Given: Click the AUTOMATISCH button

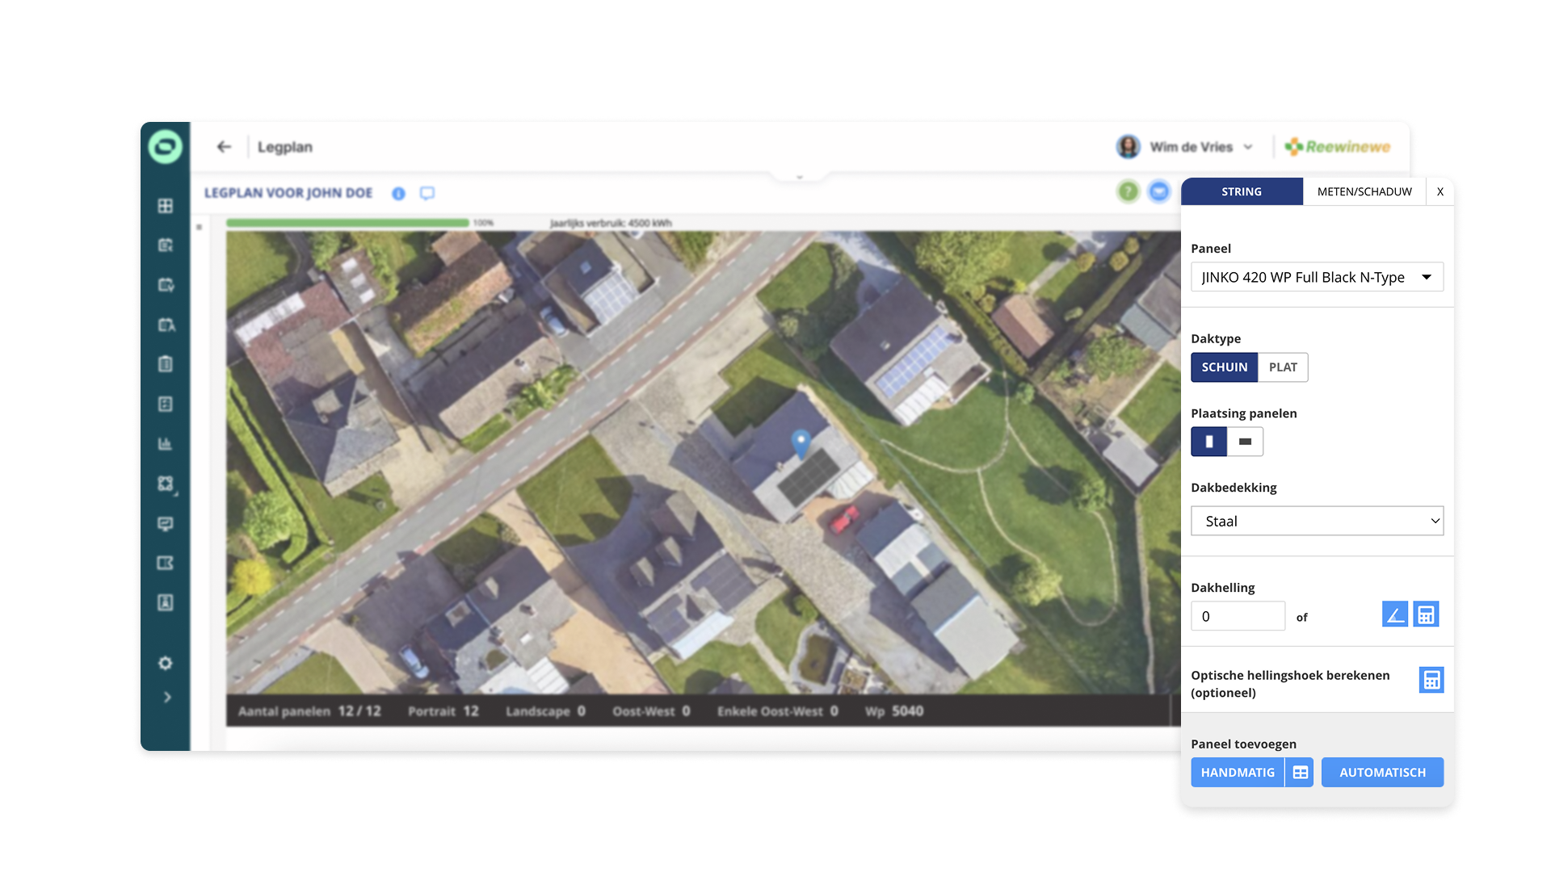Looking at the screenshot, I should click(x=1381, y=773).
